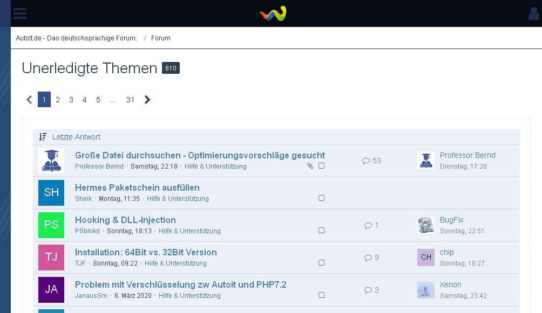Open the BugFix avatar icon
Image resolution: width=542 pixels, height=313 pixels.
click(426, 225)
